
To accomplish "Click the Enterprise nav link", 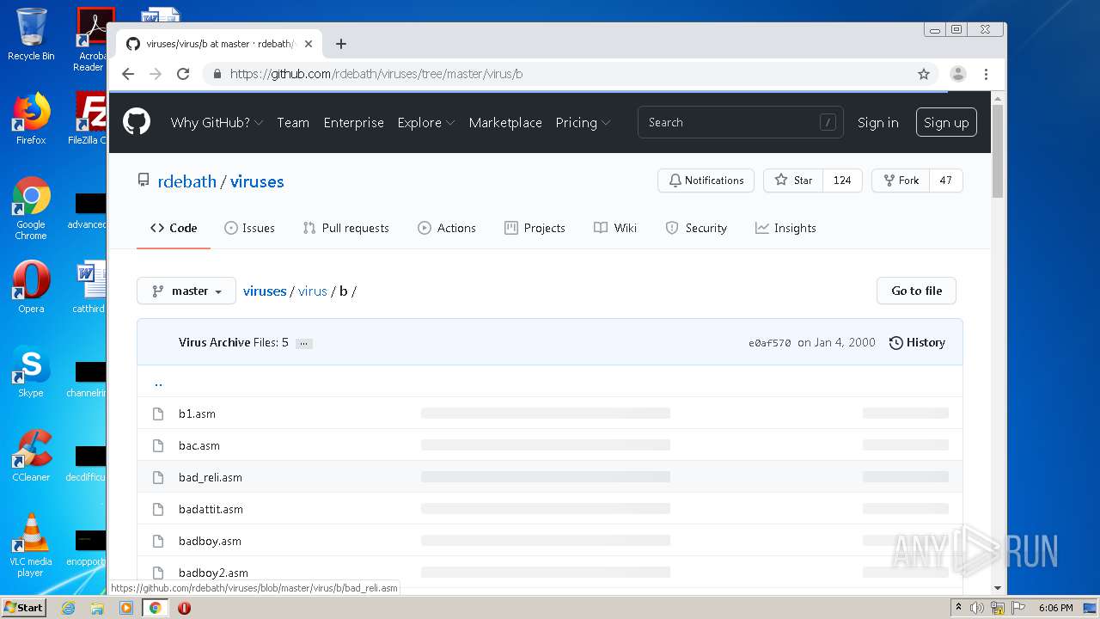I will pyautogui.click(x=353, y=122).
